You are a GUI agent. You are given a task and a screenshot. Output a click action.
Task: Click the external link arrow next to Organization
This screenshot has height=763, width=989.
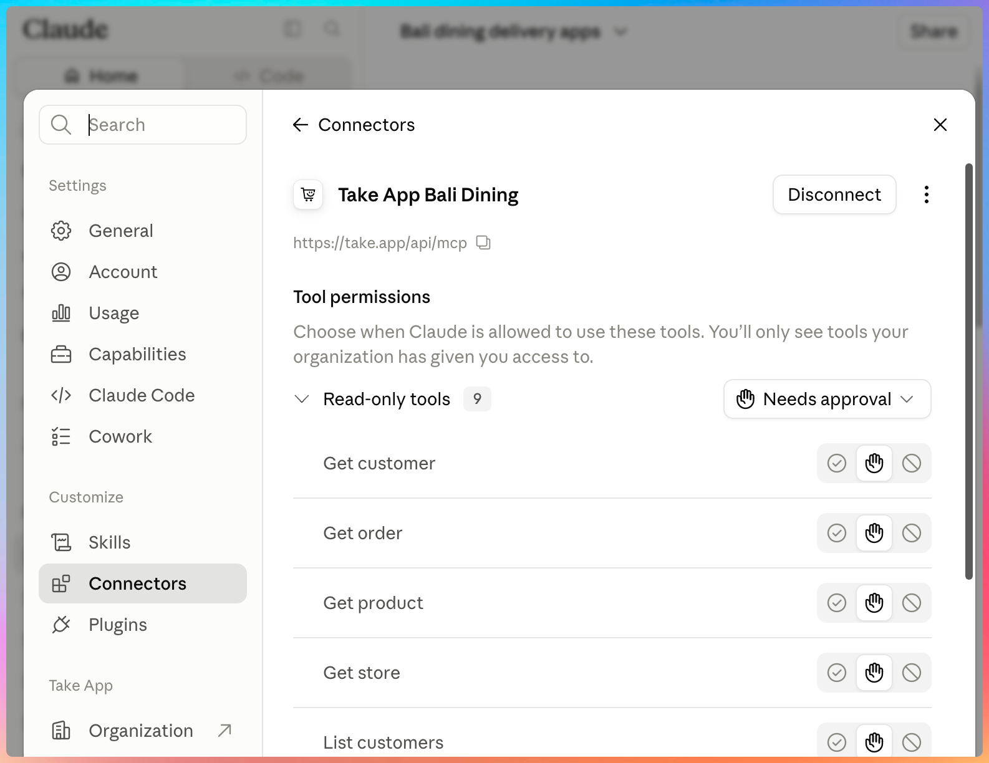[224, 730]
